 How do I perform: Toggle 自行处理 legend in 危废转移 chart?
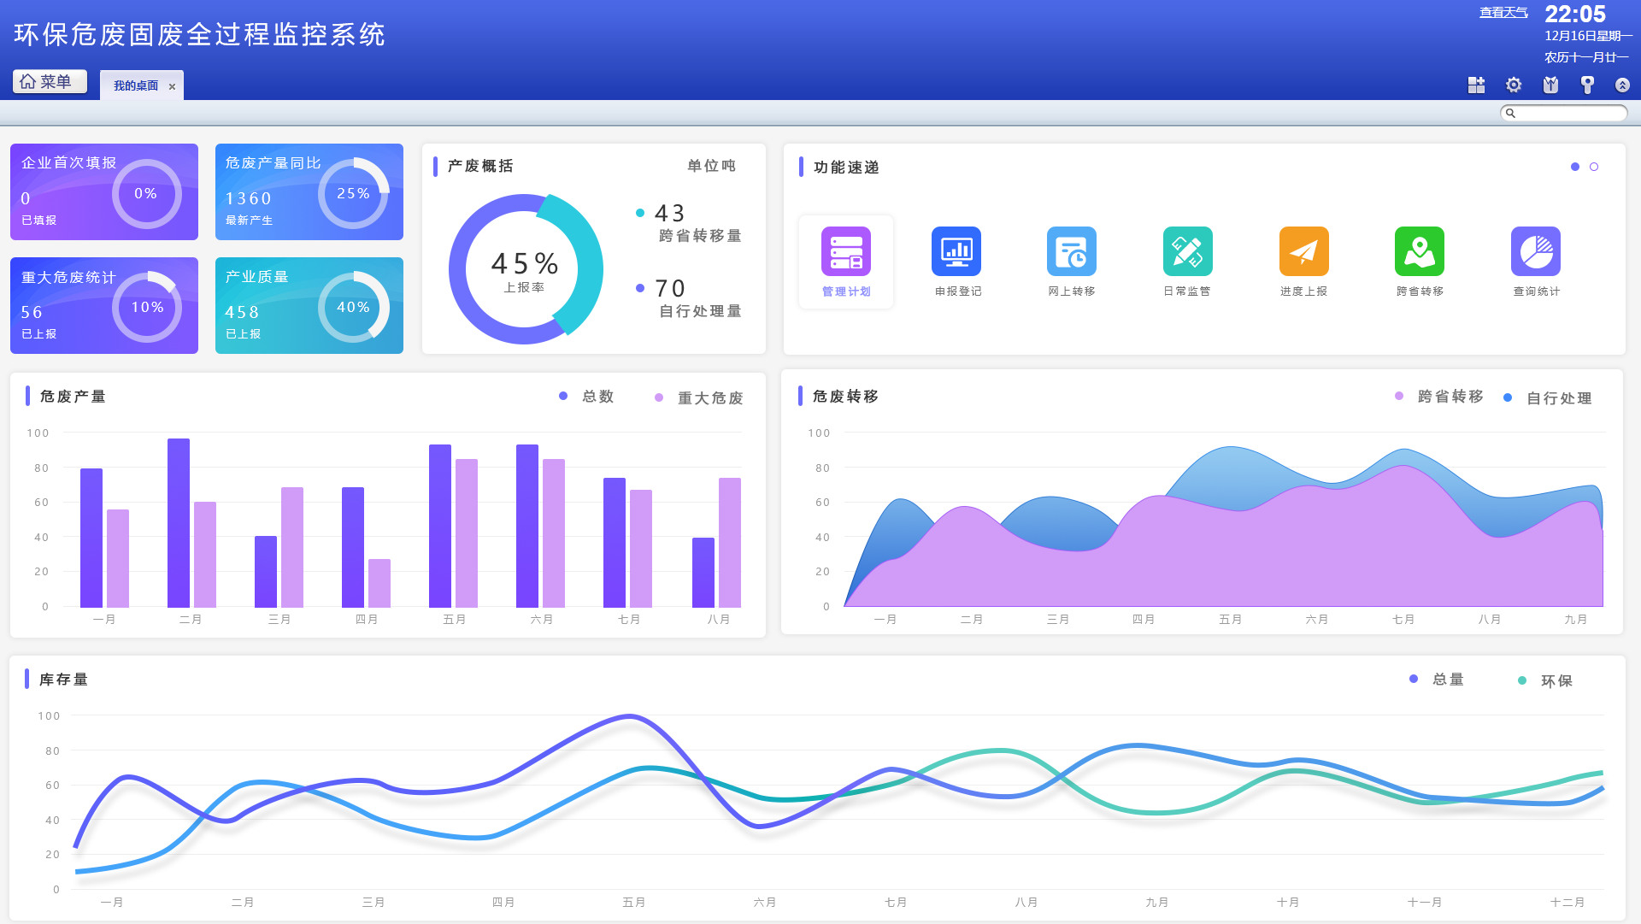tap(1548, 398)
